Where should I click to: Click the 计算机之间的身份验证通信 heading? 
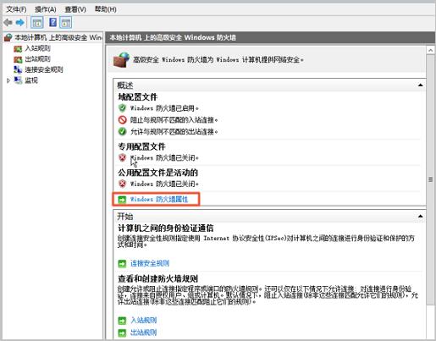point(166,228)
